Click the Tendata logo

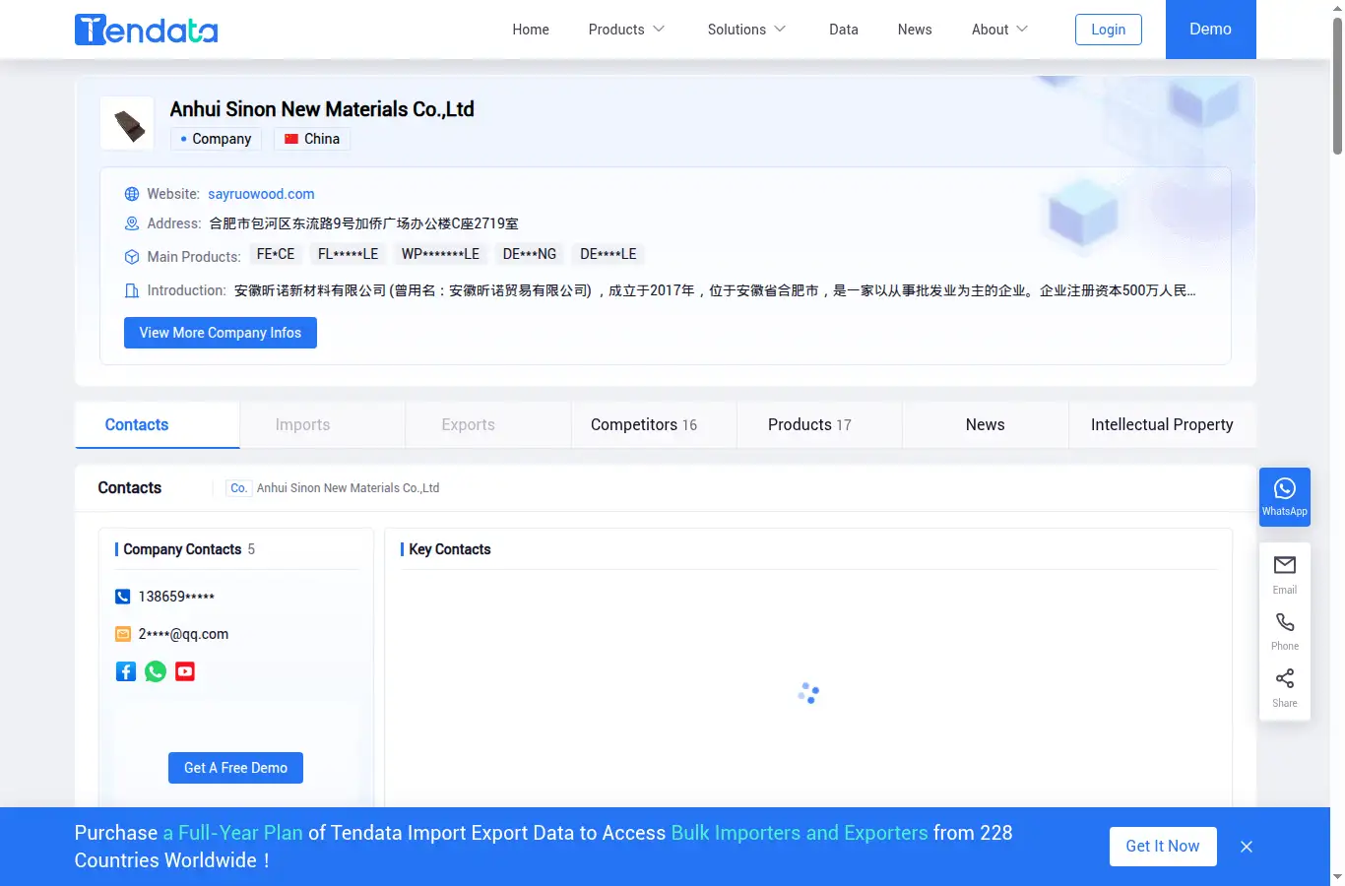[146, 30]
